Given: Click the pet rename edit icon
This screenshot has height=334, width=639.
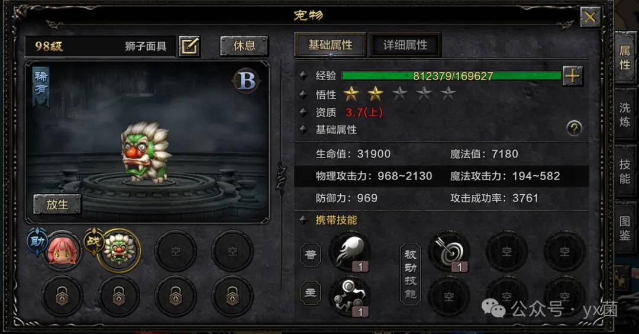Looking at the screenshot, I should (x=189, y=46).
